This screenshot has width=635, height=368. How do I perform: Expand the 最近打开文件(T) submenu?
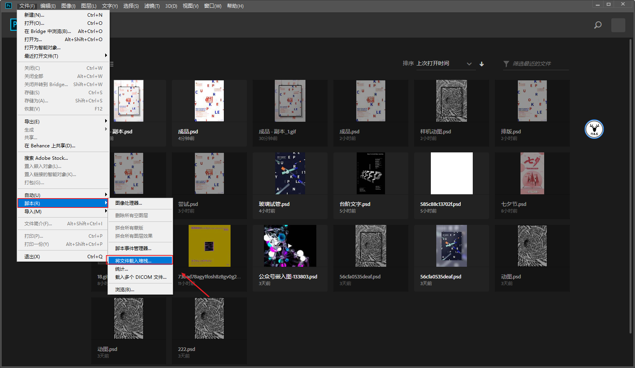coord(63,56)
